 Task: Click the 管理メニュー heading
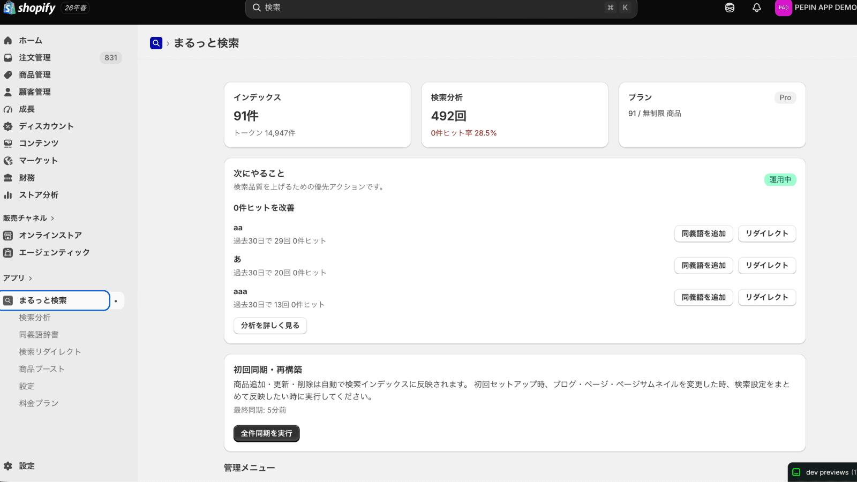250,468
